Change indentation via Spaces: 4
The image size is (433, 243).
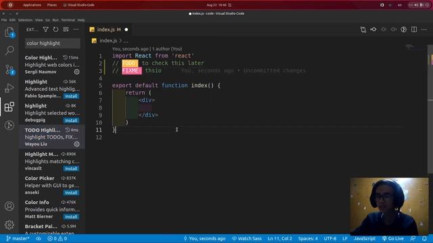tap(308, 238)
